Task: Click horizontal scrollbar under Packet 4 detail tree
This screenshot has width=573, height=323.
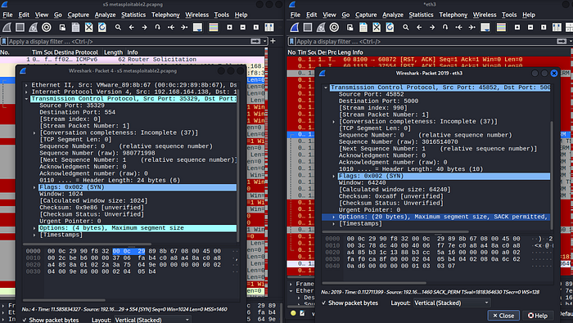Action: click(x=87, y=244)
